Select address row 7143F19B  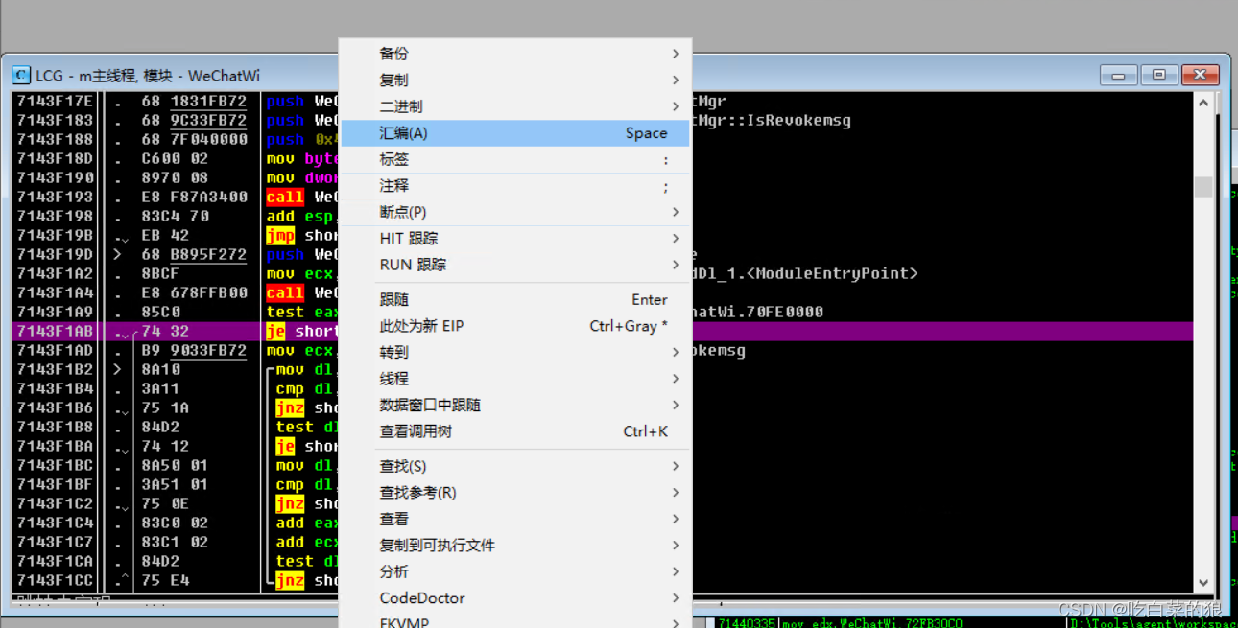click(56, 236)
